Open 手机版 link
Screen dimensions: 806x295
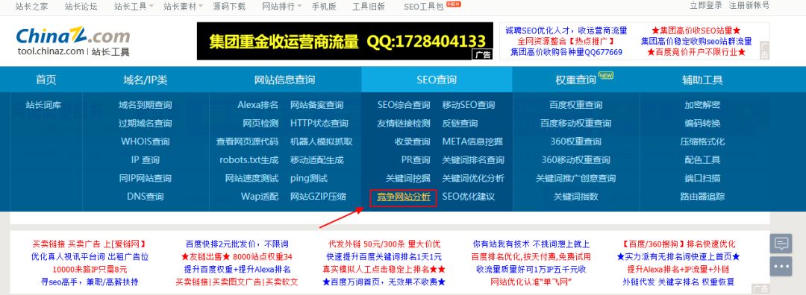coord(324,6)
